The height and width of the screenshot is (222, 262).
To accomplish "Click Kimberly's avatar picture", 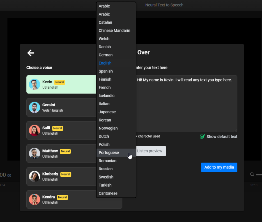I will point(35,177).
